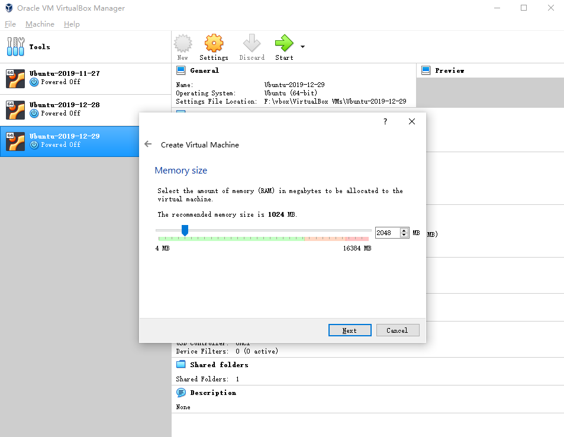Click the Discard toolbar icon
This screenshot has height=437, width=564.
252,44
